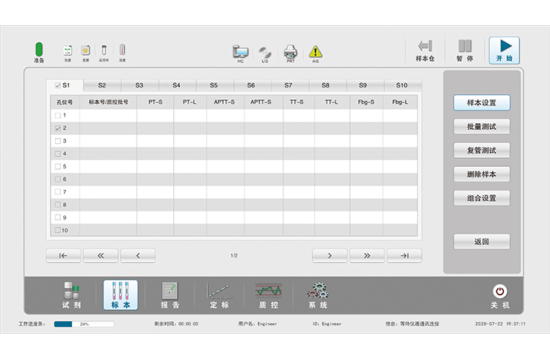
Task: Click the TT-L column header
Action: (331, 102)
